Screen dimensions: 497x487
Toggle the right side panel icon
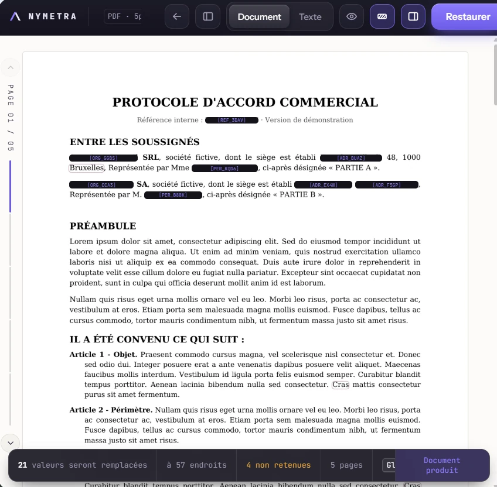(x=413, y=16)
